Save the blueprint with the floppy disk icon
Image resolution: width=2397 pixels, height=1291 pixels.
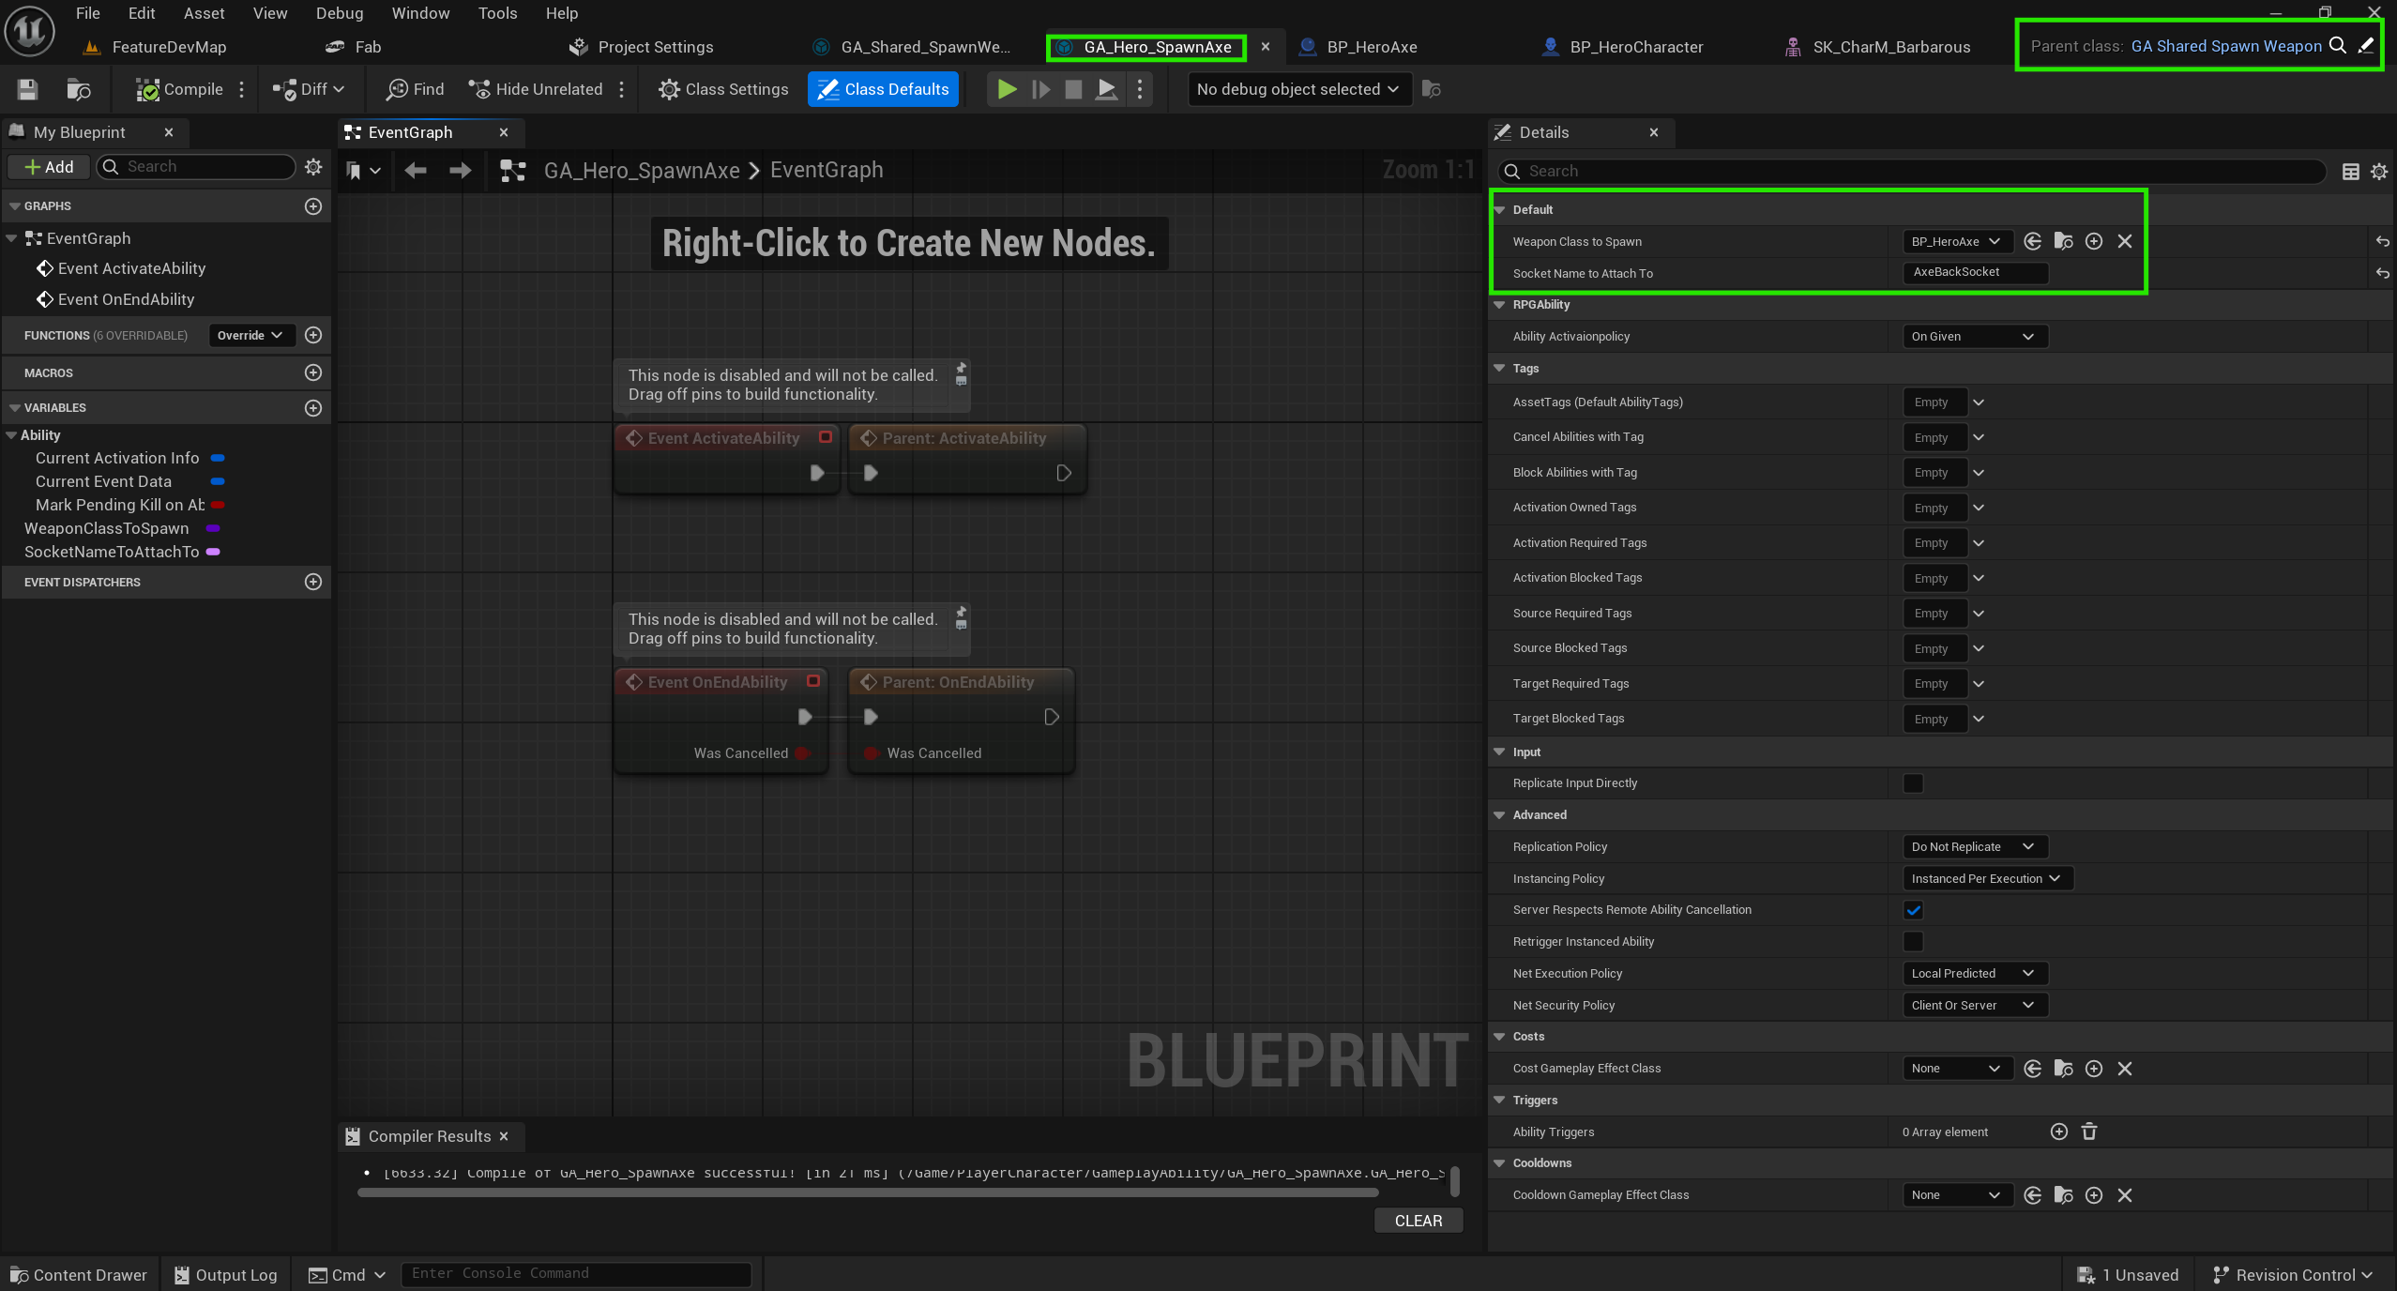pyautogui.click(x=27, y=89)
